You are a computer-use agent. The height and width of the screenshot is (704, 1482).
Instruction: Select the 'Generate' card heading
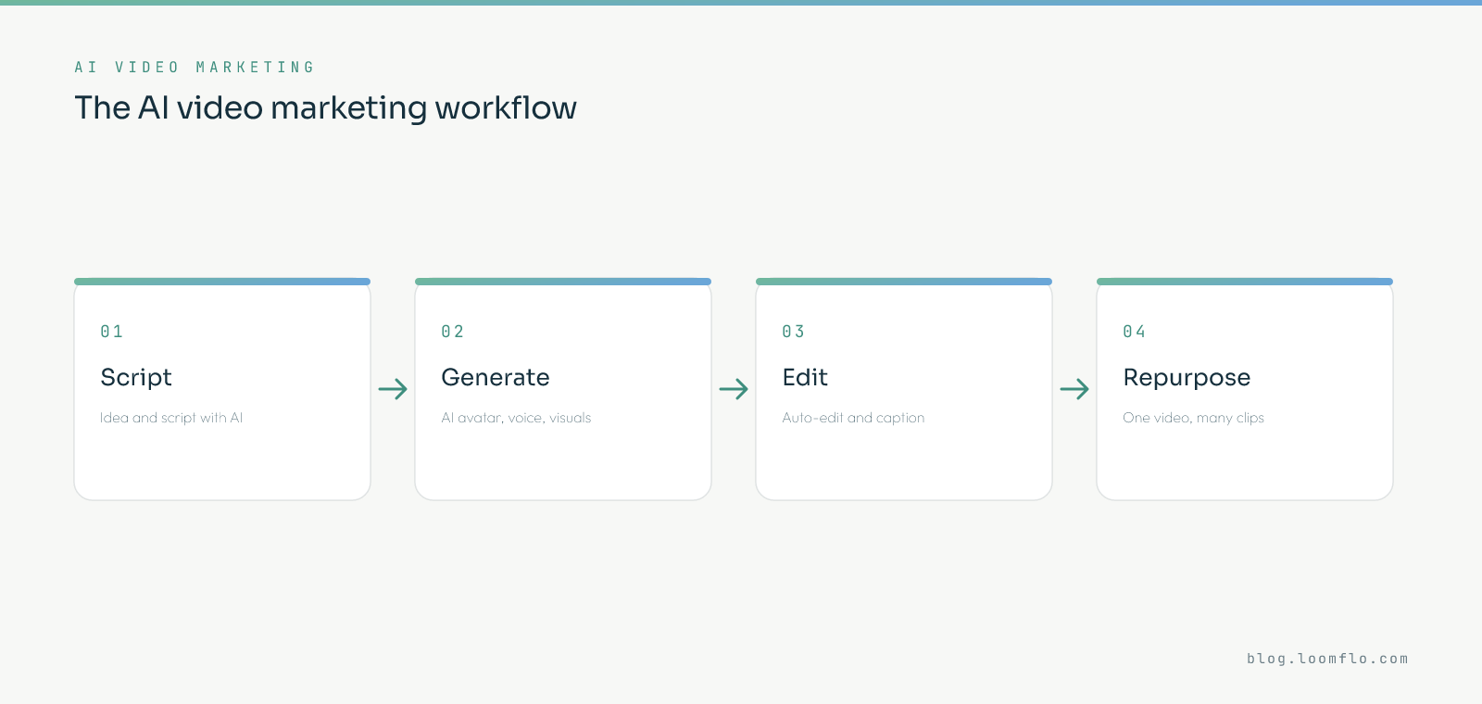(x=496, y=378)
